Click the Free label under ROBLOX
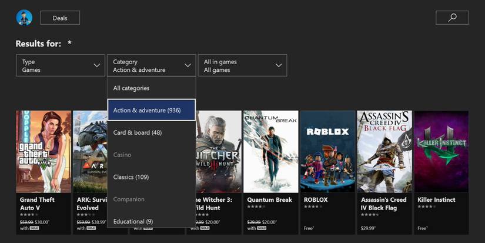This screenshot has height=243, width=485. coord(309,228)
